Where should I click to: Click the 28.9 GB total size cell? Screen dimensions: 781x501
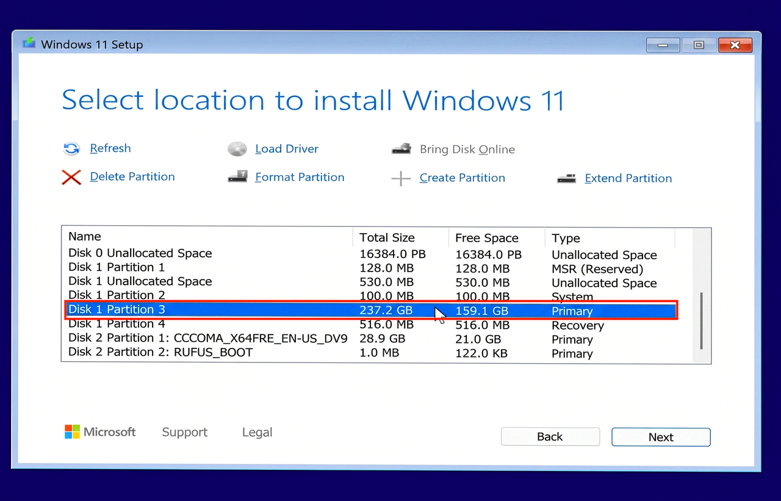pos(383,339)
